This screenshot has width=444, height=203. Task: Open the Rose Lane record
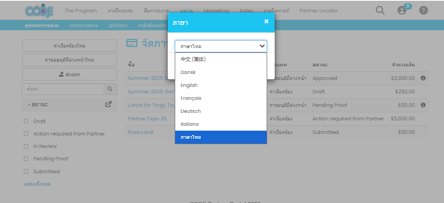pos(141,132)
